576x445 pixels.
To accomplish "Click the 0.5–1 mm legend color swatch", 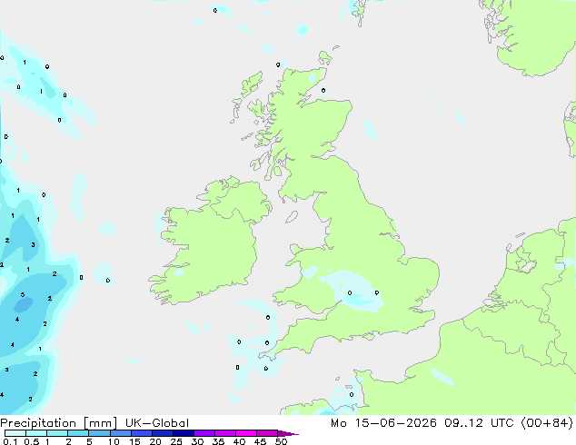I will coord(36,433).
